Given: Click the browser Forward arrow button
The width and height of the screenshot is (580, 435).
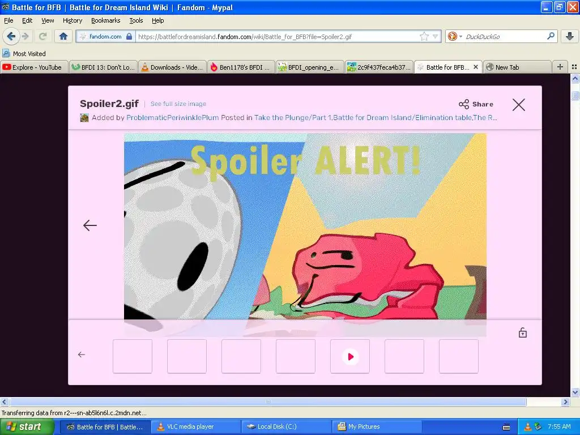Looking at the screenshot, I should 25,36.
